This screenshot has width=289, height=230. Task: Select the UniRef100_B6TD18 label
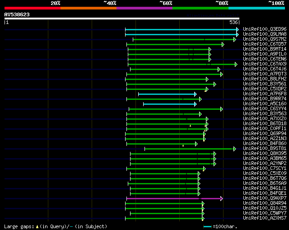(x=265, y=124)
